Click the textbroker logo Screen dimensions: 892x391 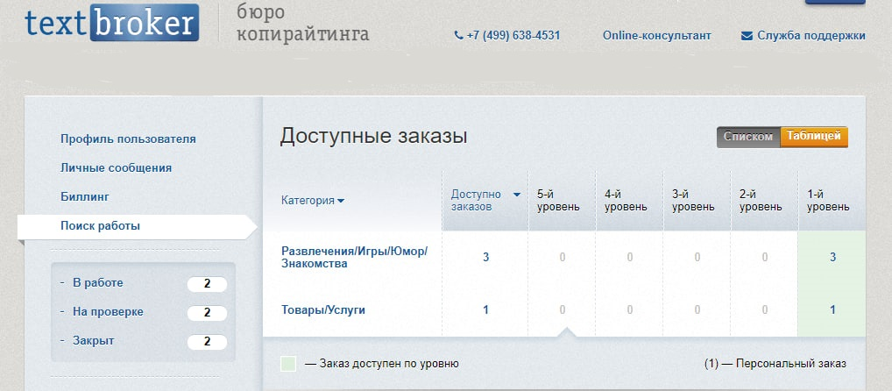tap(111, 22)
